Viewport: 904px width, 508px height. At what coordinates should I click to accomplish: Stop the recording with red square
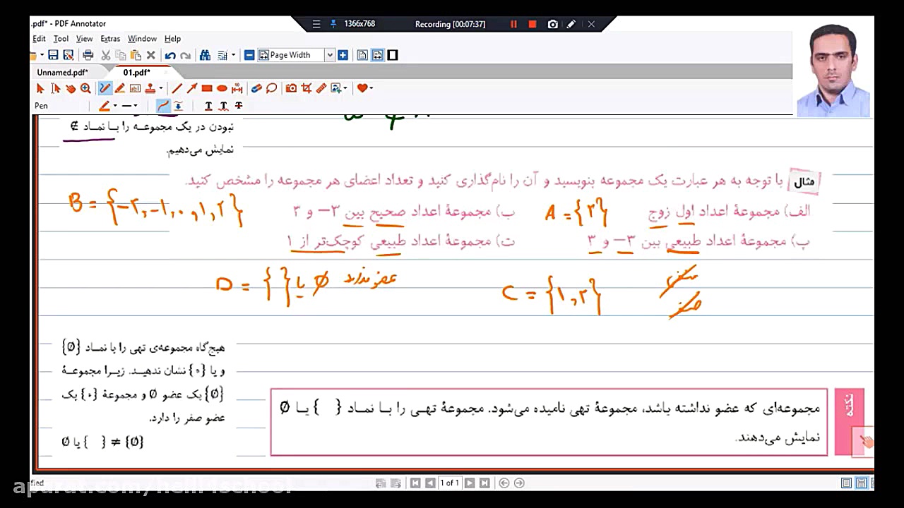533,24
